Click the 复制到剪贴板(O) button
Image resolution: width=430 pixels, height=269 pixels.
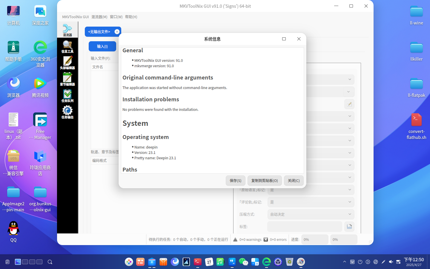pyautogui.click(x=265, y=181)
